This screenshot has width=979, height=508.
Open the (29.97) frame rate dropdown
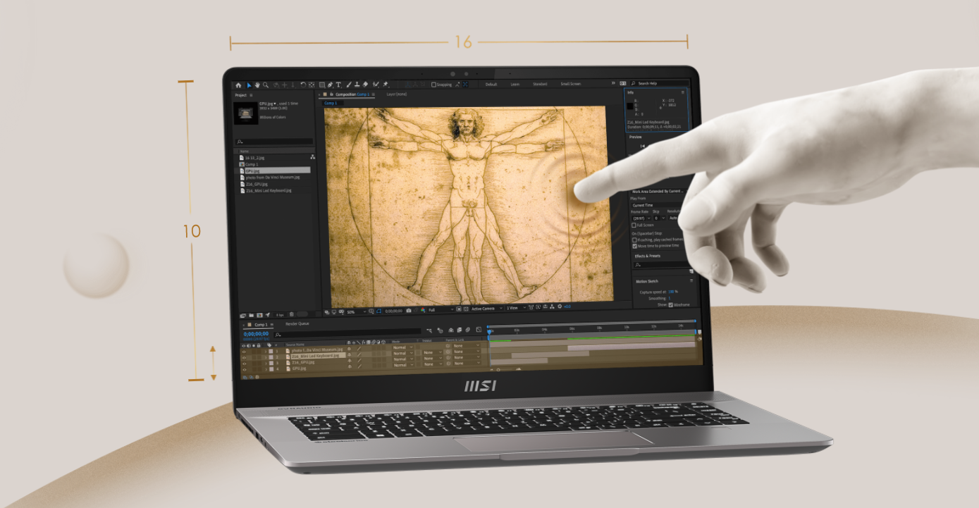640,218
